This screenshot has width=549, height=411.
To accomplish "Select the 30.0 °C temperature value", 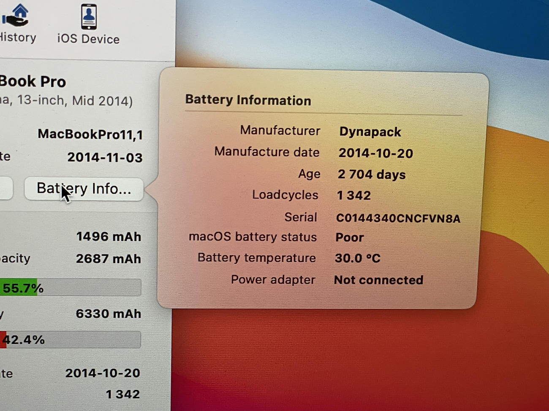I will (x=357, y=258).
